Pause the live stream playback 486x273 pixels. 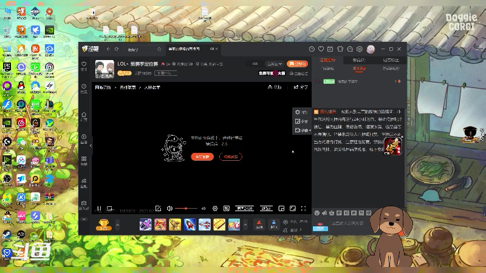[99, 208]
